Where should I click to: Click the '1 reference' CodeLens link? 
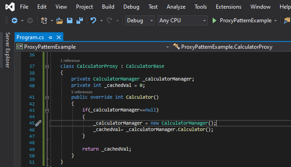70,61
